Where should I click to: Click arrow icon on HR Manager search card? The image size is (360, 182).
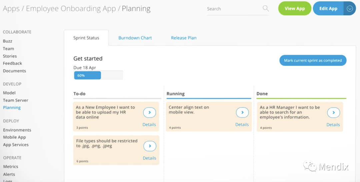tap(333, 113)
